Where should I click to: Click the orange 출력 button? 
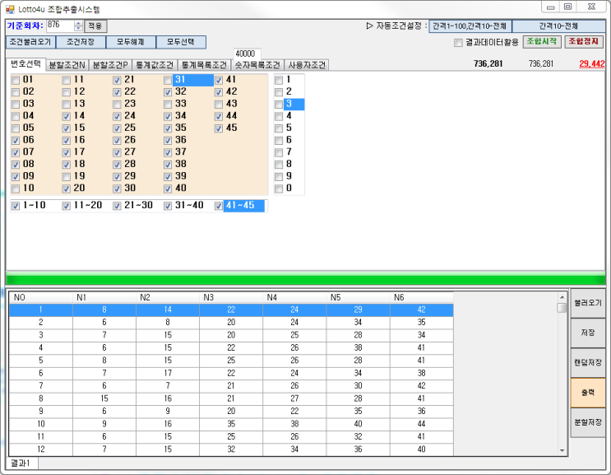[x=588, y=393]
